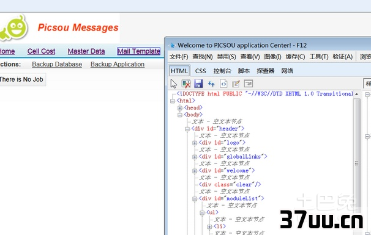Open the 图像(I) menu
Viewport: 371px width, 235px height.
[272, 57]
